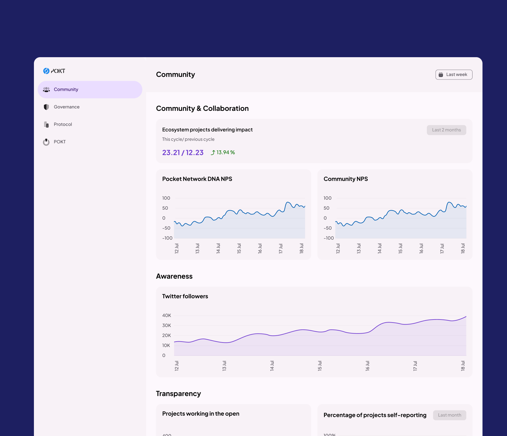Screen dimensions: 507x436
Task: Click the calendar icon in Last week button
Action: (x=441, y=75)
